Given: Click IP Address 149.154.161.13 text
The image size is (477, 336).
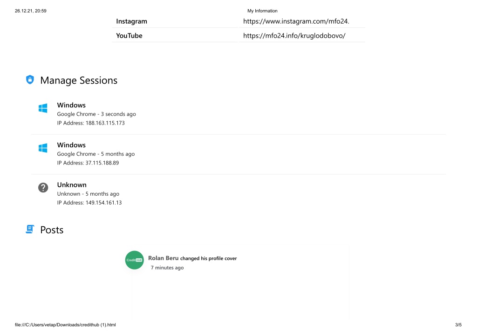Looking at the screenshot, I should pyautogui.click(x=89, y=203).
